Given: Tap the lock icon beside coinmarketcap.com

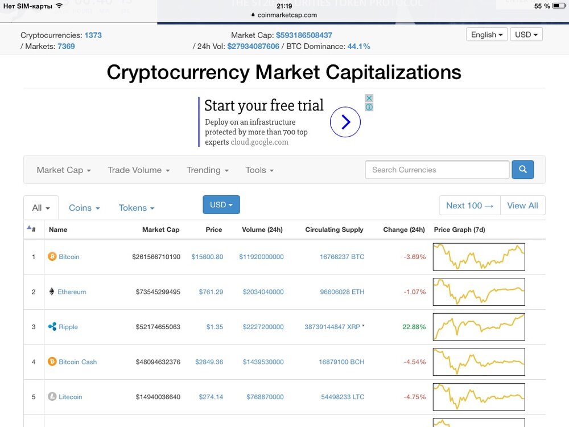Looking at the screenshot, I should point(253,15).
